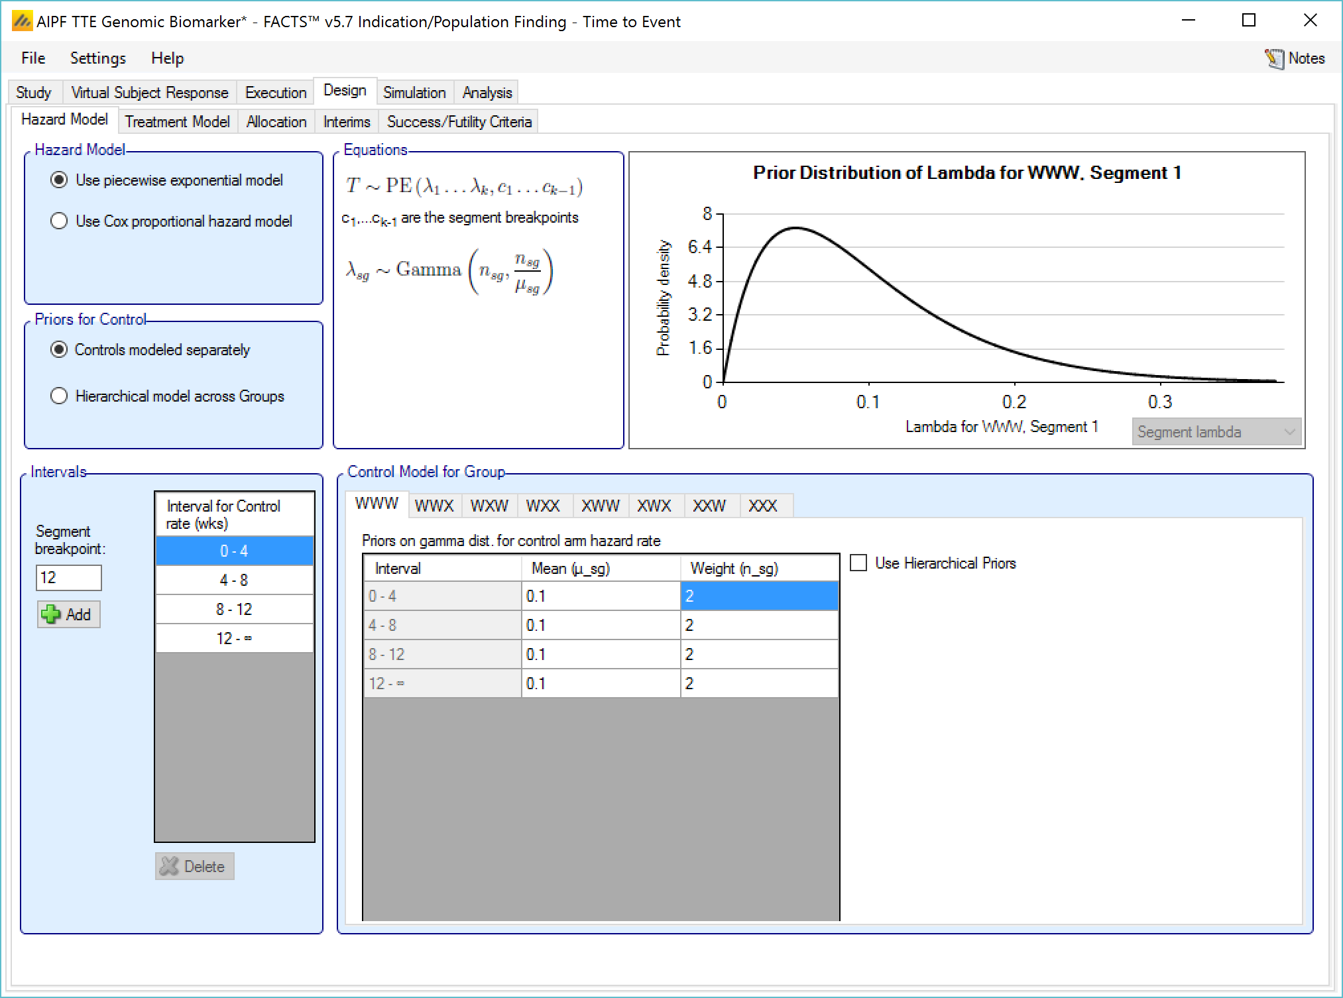This screenshot has width=1343, height=998.
Task: Select the WXW group tab
Action: pyautogui.click(x=489, y=506)
